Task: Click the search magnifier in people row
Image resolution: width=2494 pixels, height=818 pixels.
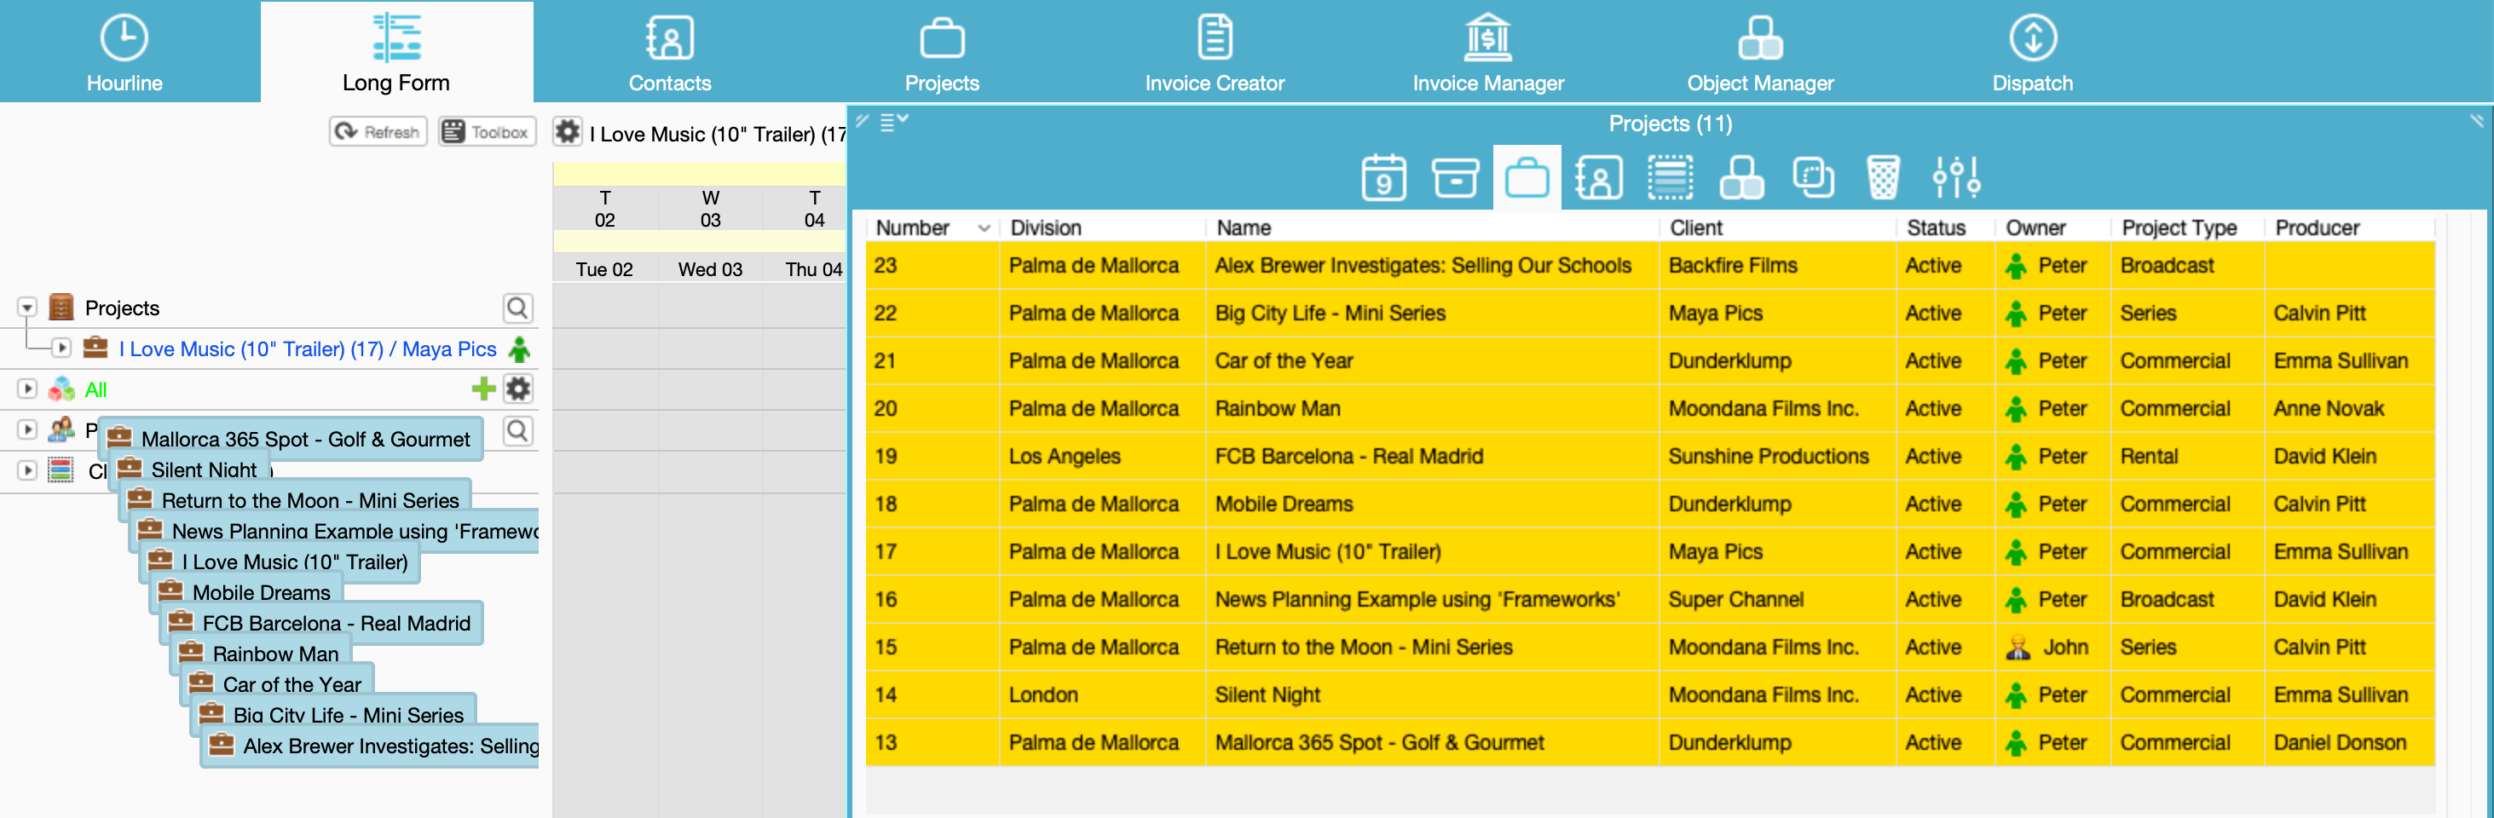Action: (518, 429)
